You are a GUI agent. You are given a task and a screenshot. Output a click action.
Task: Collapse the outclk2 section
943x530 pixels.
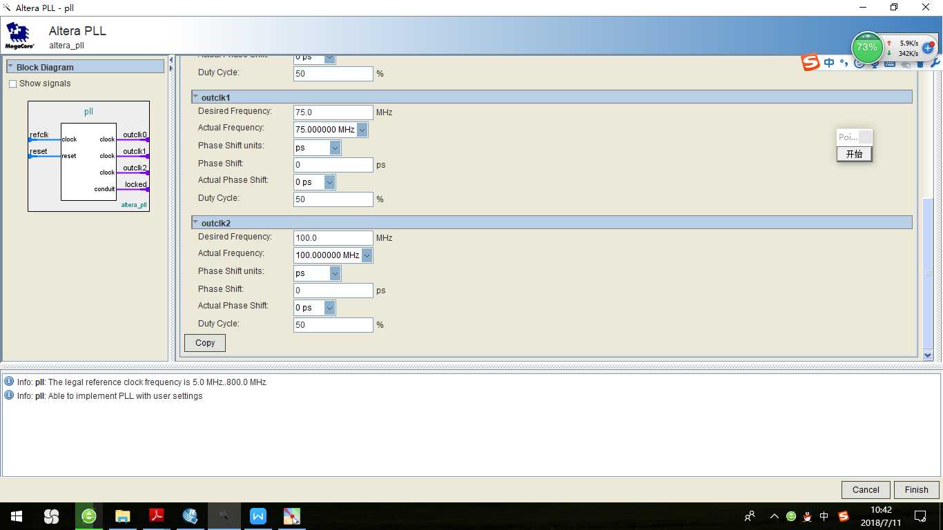coord(195,223)
